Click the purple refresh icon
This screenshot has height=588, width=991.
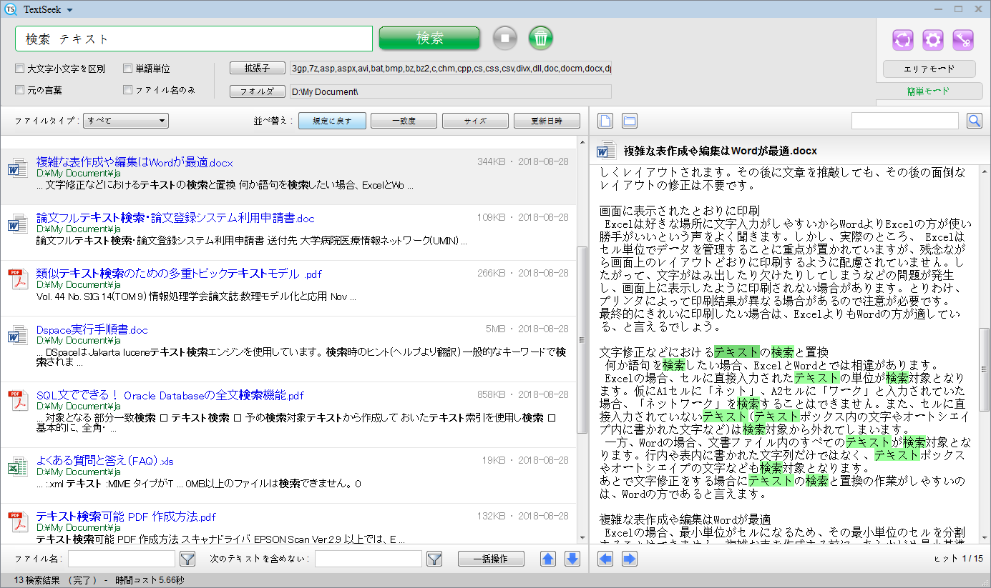pyautogui.click(x=903, y=40)
